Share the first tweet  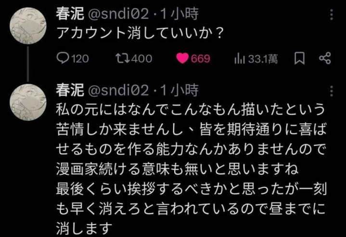pyautogui.click(x=325, y=58)
